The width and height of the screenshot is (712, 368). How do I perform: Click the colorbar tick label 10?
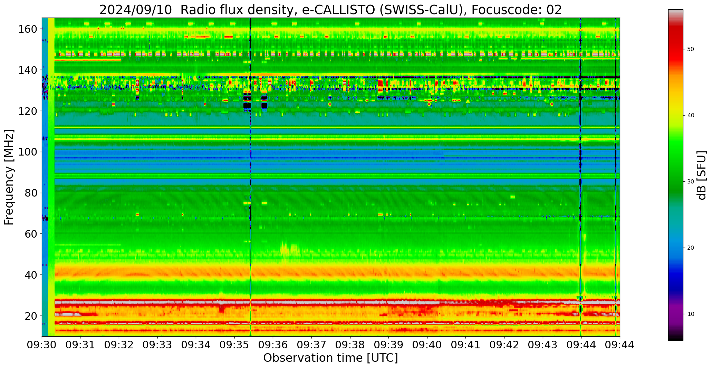coord(691,314)
